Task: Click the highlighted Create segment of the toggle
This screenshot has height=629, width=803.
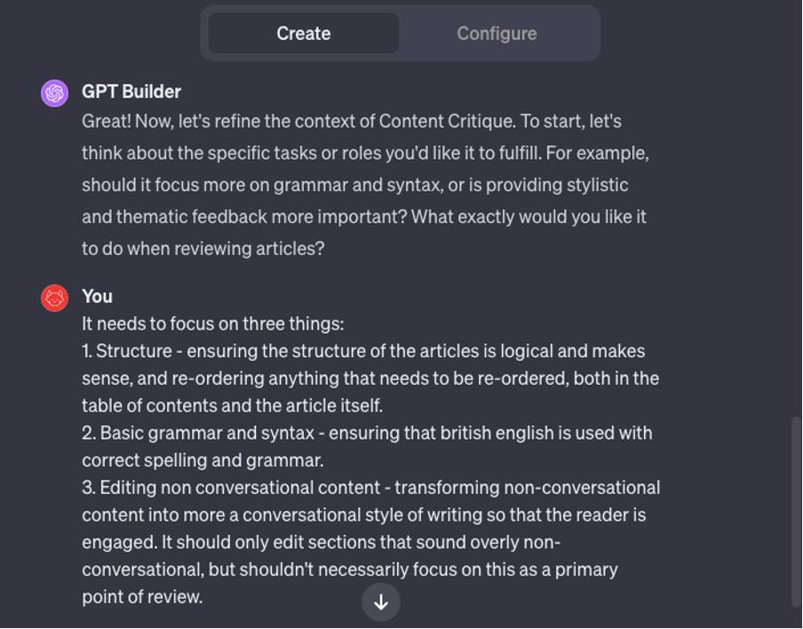Action: [303, 33]
